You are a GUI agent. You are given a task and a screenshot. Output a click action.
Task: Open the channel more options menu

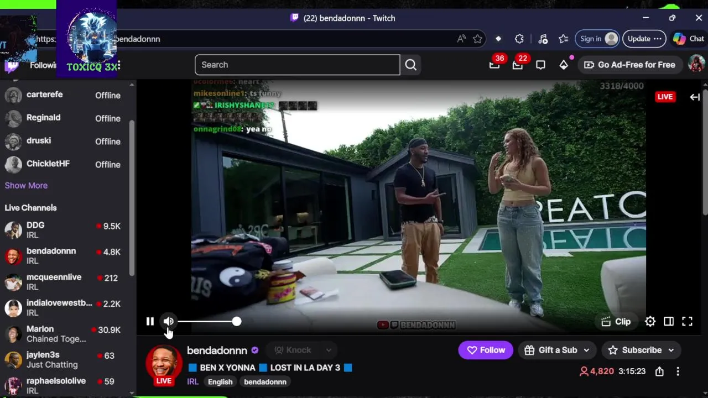point(678,371)
